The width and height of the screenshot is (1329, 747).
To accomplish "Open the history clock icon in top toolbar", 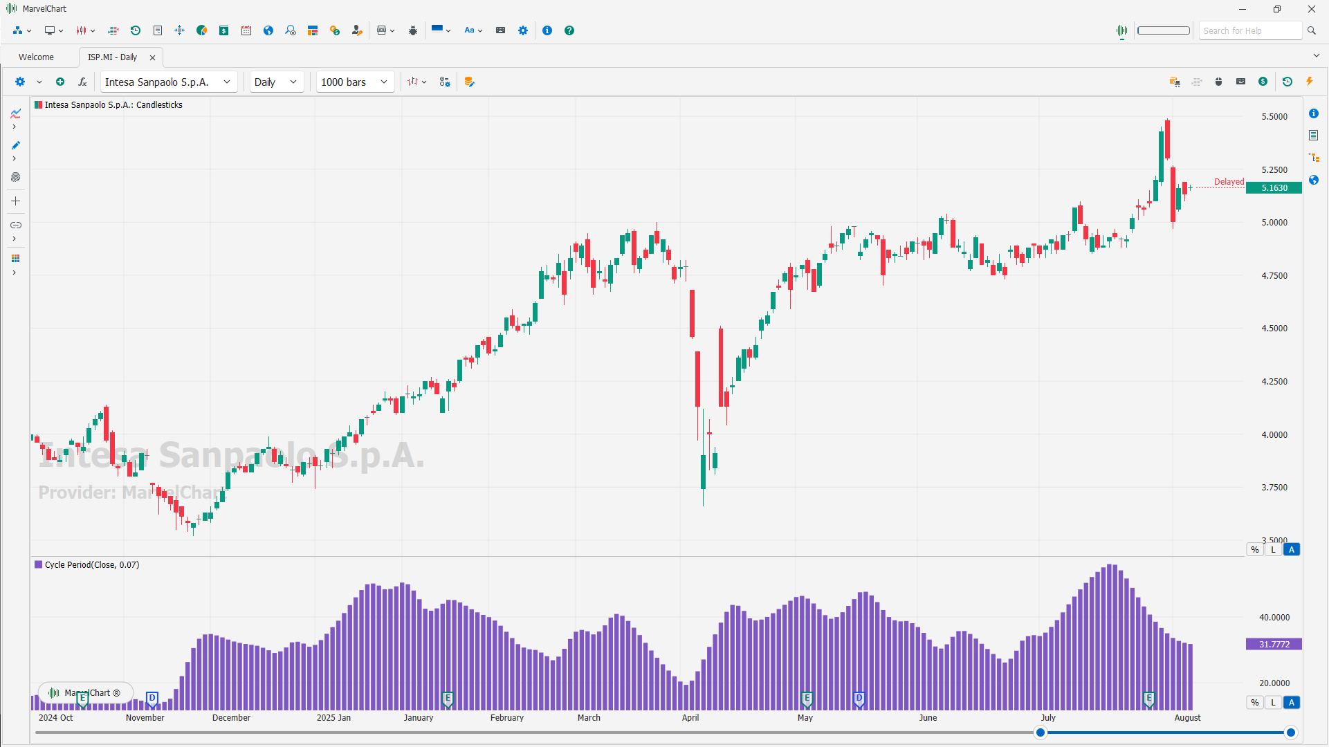I will pos(136,30).
